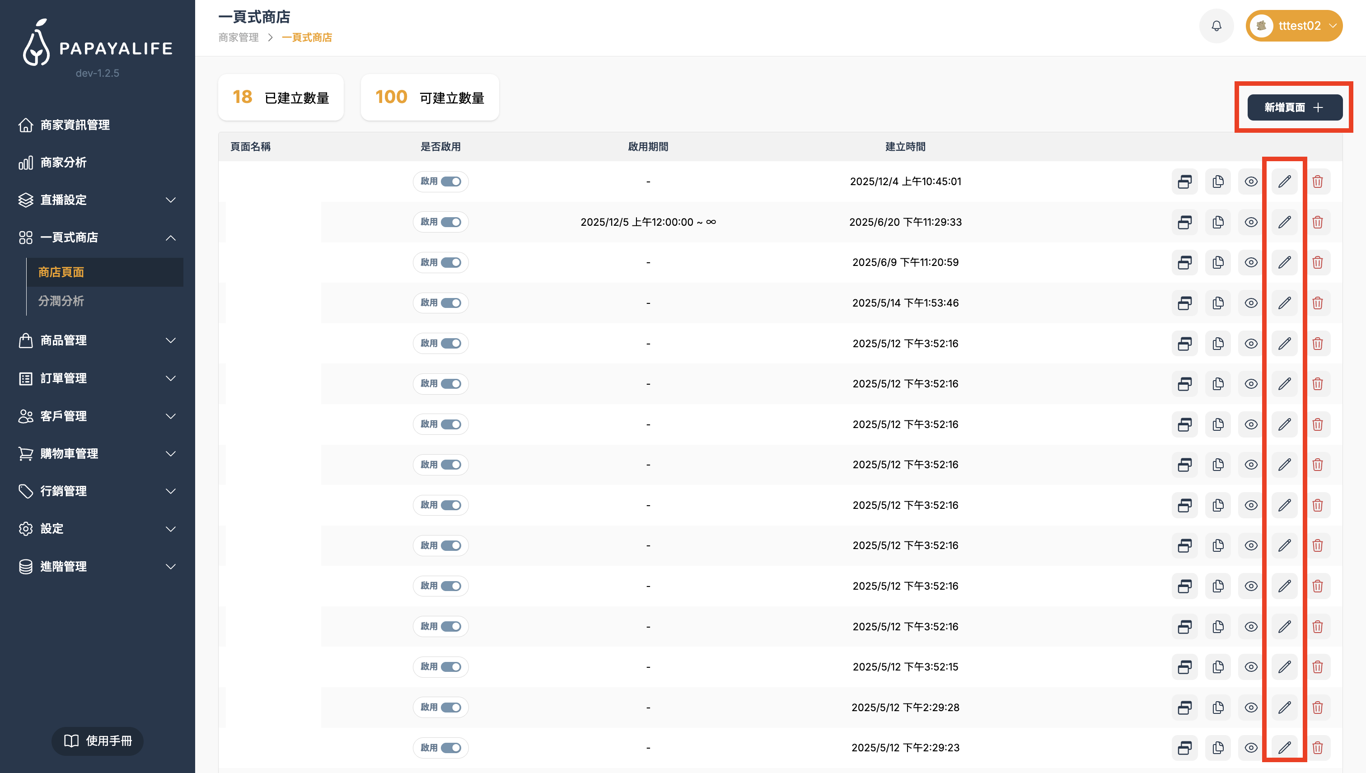Select 商店頁面 in the sidebar menu

(61, 272)
